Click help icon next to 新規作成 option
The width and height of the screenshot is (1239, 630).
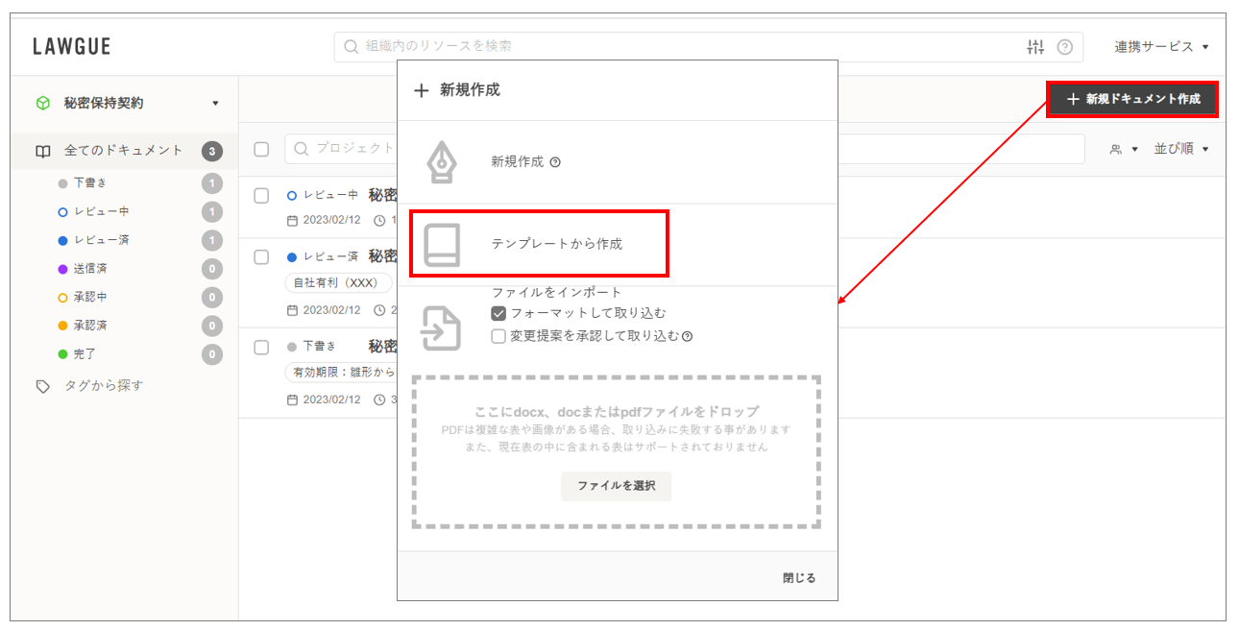click(555, 162)
